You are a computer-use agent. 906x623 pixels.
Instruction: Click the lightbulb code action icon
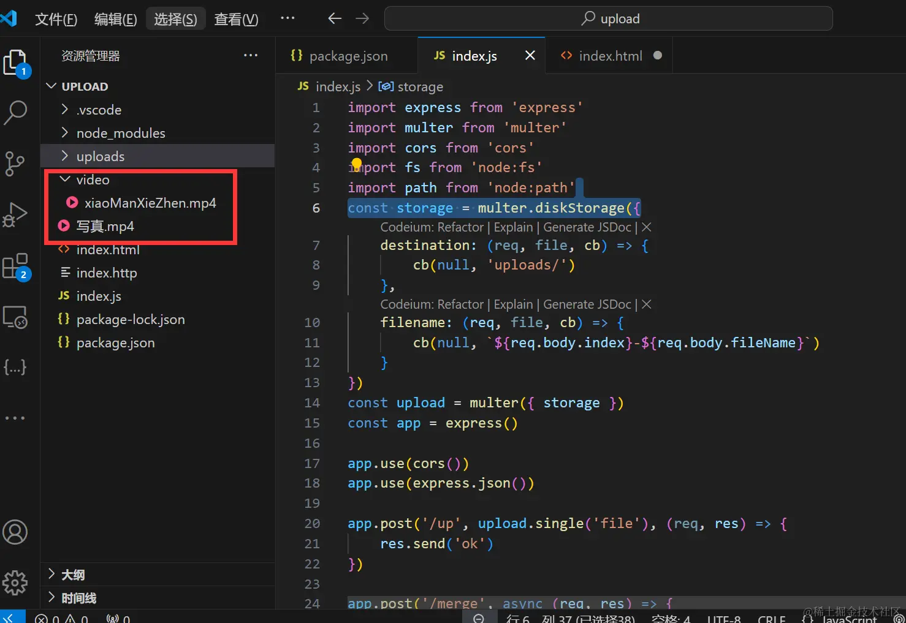tap(356, 164)
